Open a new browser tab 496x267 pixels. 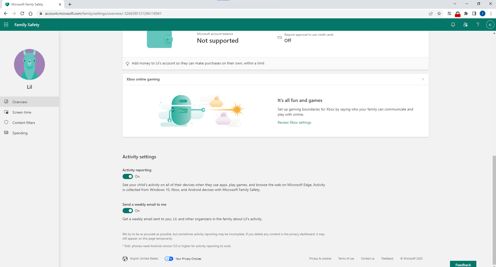click(x=70, y=4)
